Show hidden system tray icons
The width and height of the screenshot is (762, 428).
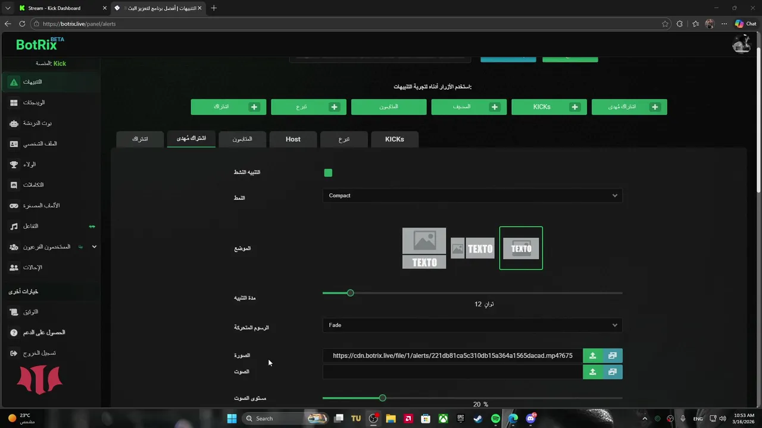pyautogui.click(x=644, y=418)
